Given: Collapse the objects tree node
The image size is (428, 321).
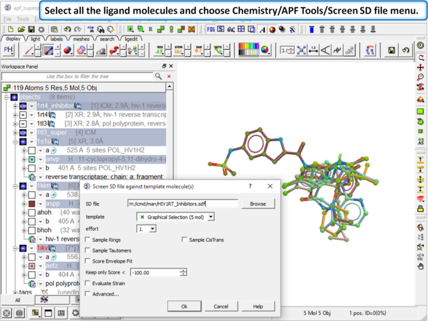Looking at the screenshot, I should [x=6, y=97].
